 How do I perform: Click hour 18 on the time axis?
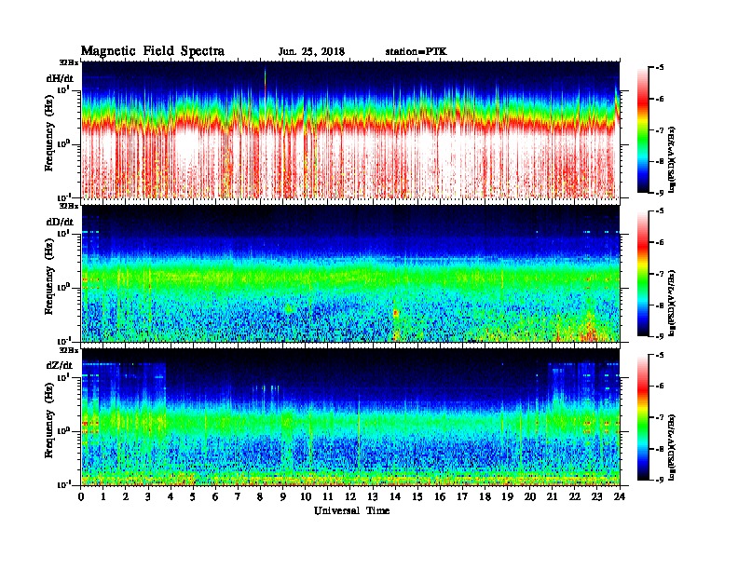click(x=485, y=497)
